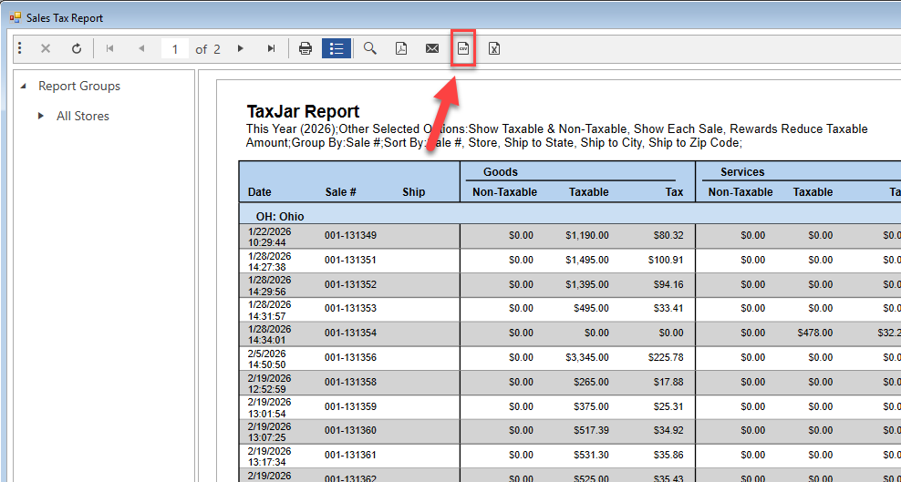The height and width of the screenshot is (482, 901).
Task: Email the report via envelope icon
Action: pyautogui.click(x=432, y=48)
